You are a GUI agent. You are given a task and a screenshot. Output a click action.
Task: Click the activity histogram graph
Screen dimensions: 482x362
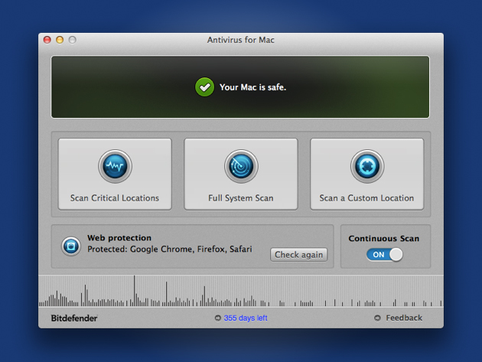(241, 291)
